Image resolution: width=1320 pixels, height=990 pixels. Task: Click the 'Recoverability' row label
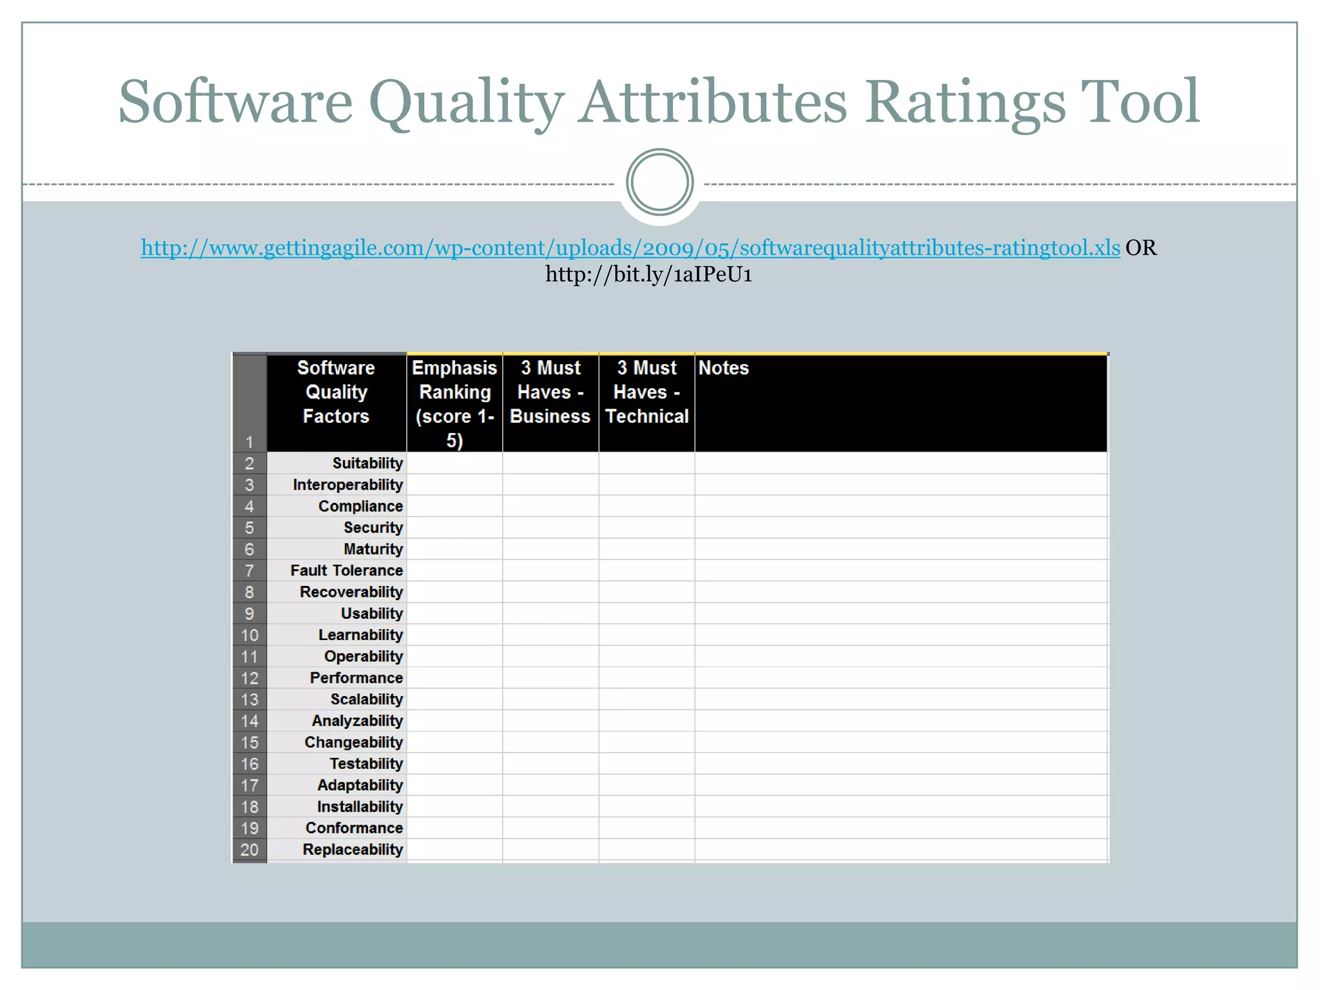[x=351, y=592]
